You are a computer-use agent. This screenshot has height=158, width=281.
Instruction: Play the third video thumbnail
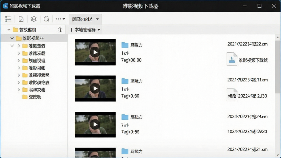point(95,125)
